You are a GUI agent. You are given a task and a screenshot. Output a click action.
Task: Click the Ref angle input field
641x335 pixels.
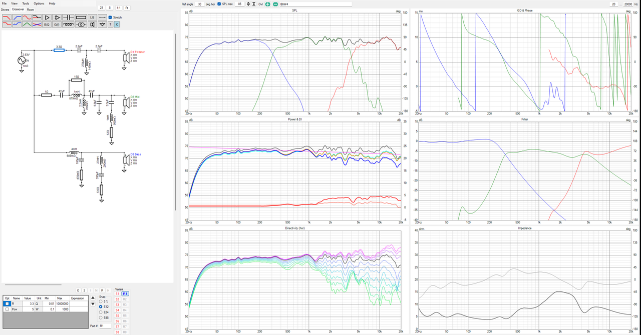click(199, 4)
